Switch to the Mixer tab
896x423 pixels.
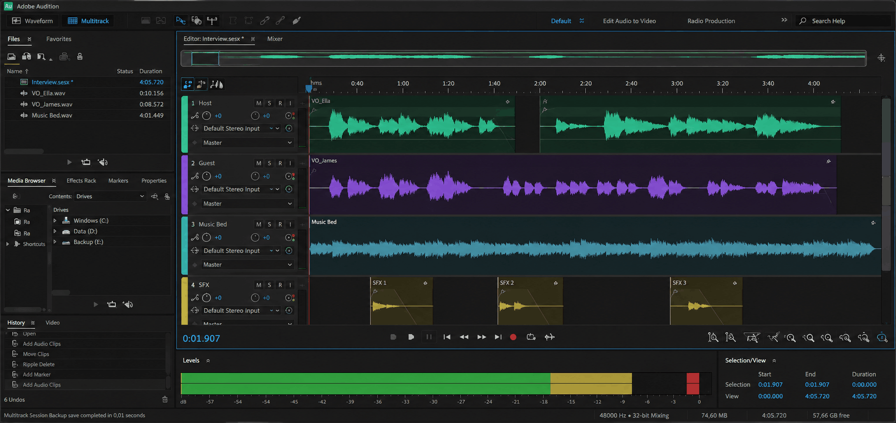click(x=275, y=39)
